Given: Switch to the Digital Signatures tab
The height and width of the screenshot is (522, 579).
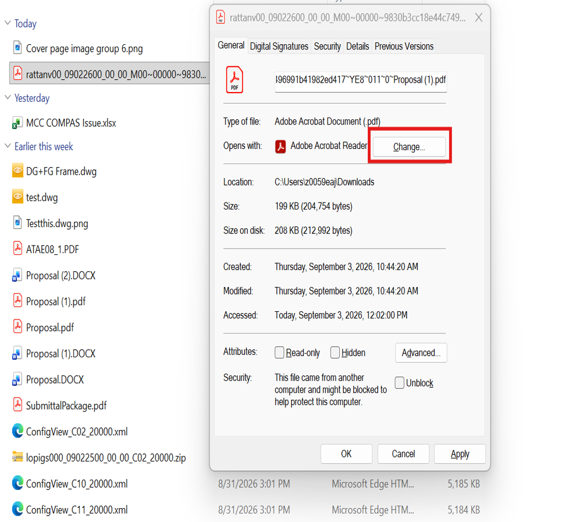Looking at the screenshot, I should (279, 46).
